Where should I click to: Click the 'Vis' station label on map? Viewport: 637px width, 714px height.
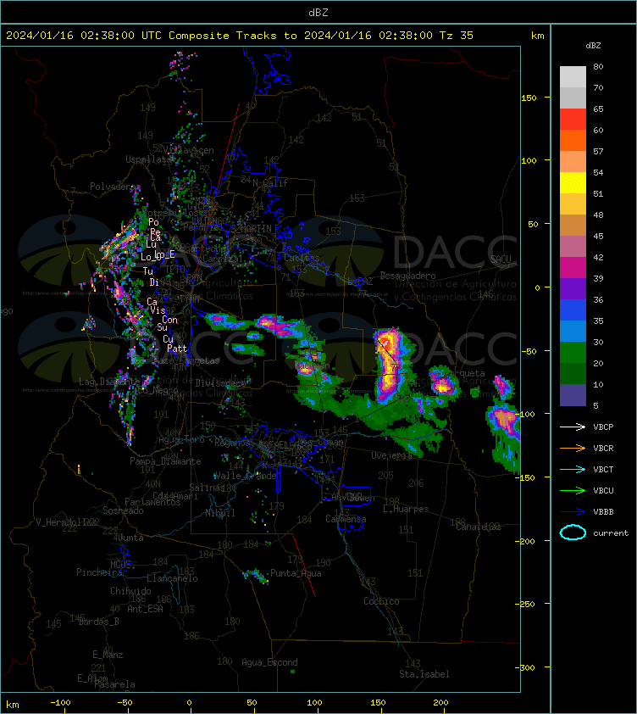coord(158,310)
